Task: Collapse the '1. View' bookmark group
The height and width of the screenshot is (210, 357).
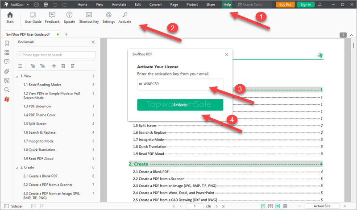Action: point(17,76)
